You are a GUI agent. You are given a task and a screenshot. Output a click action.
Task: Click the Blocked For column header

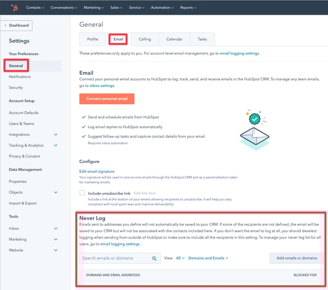[x=305, y=275]
